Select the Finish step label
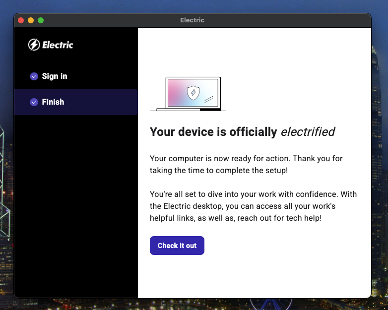 click(x=53, y=102)
